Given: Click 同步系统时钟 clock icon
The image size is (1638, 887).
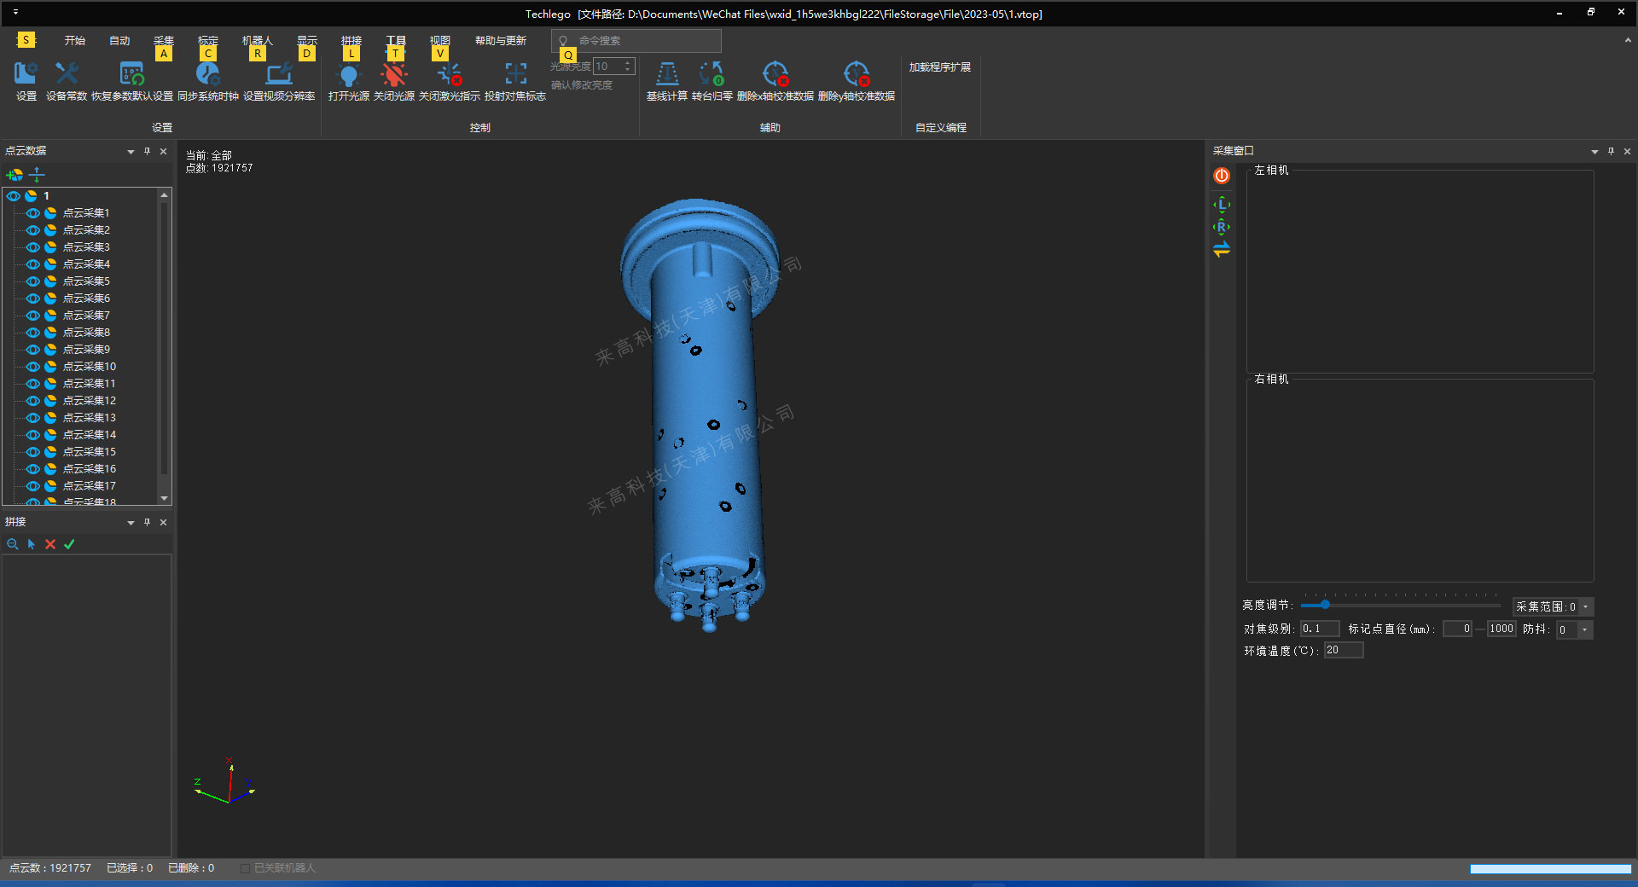Looking at the screenshot, I should 207,75.
